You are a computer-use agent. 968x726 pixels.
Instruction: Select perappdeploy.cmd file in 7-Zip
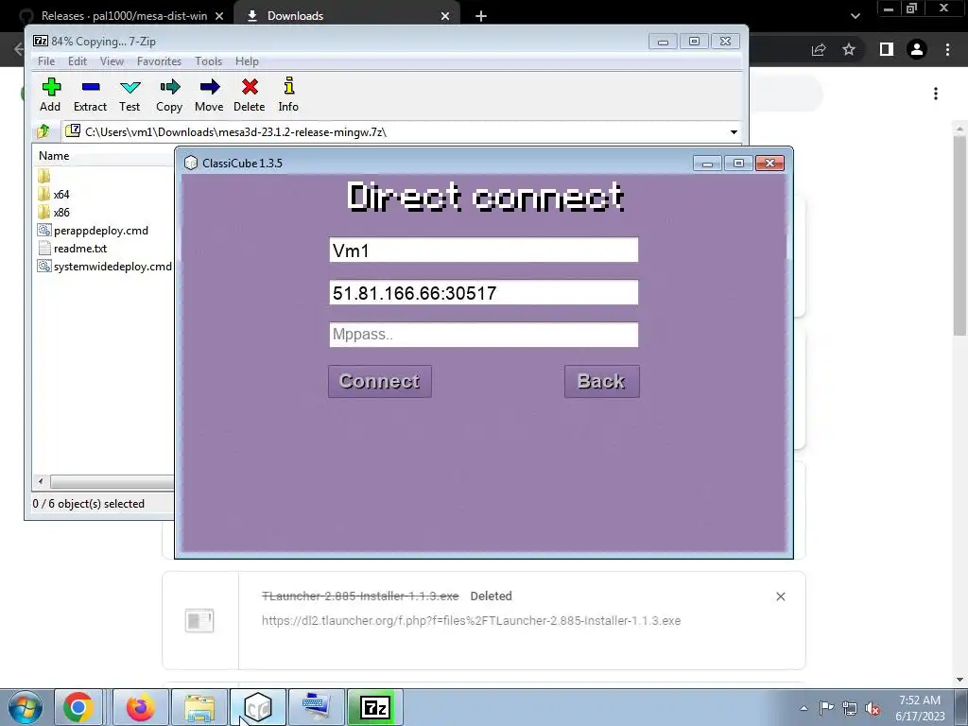(x=94, y=231)
